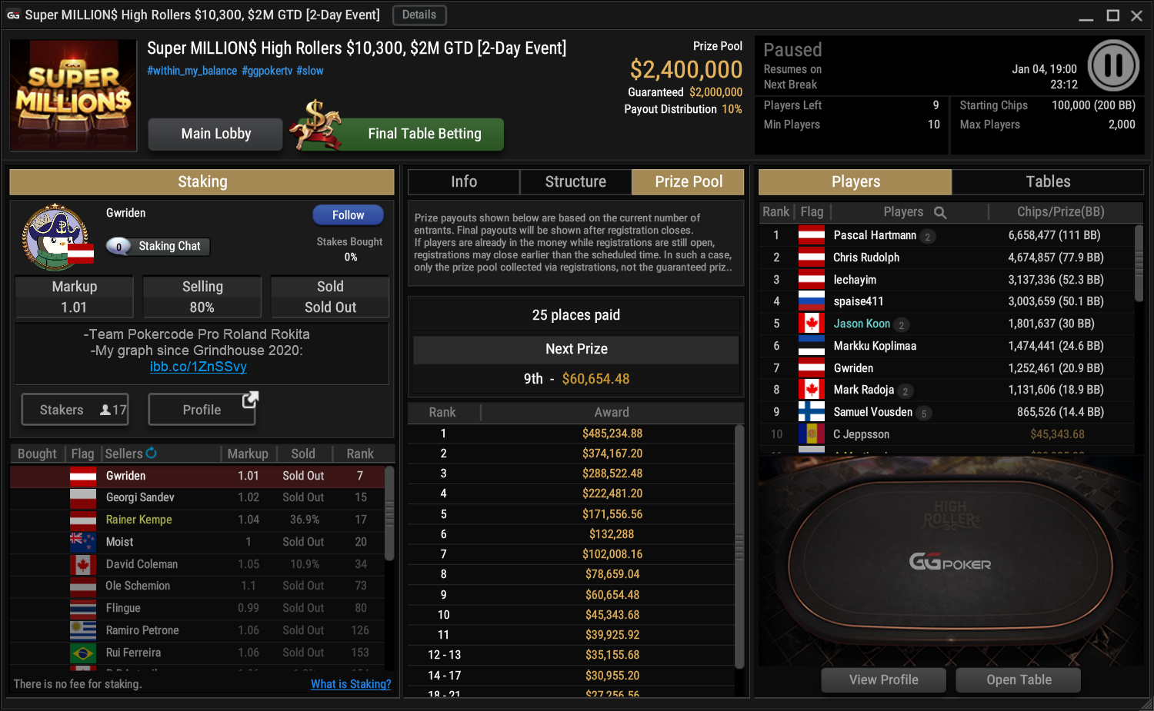The height and width of the screenshot is (711, 1154).
Task: Sort player list by Chips/Prize column
Action: point(1060,212)
